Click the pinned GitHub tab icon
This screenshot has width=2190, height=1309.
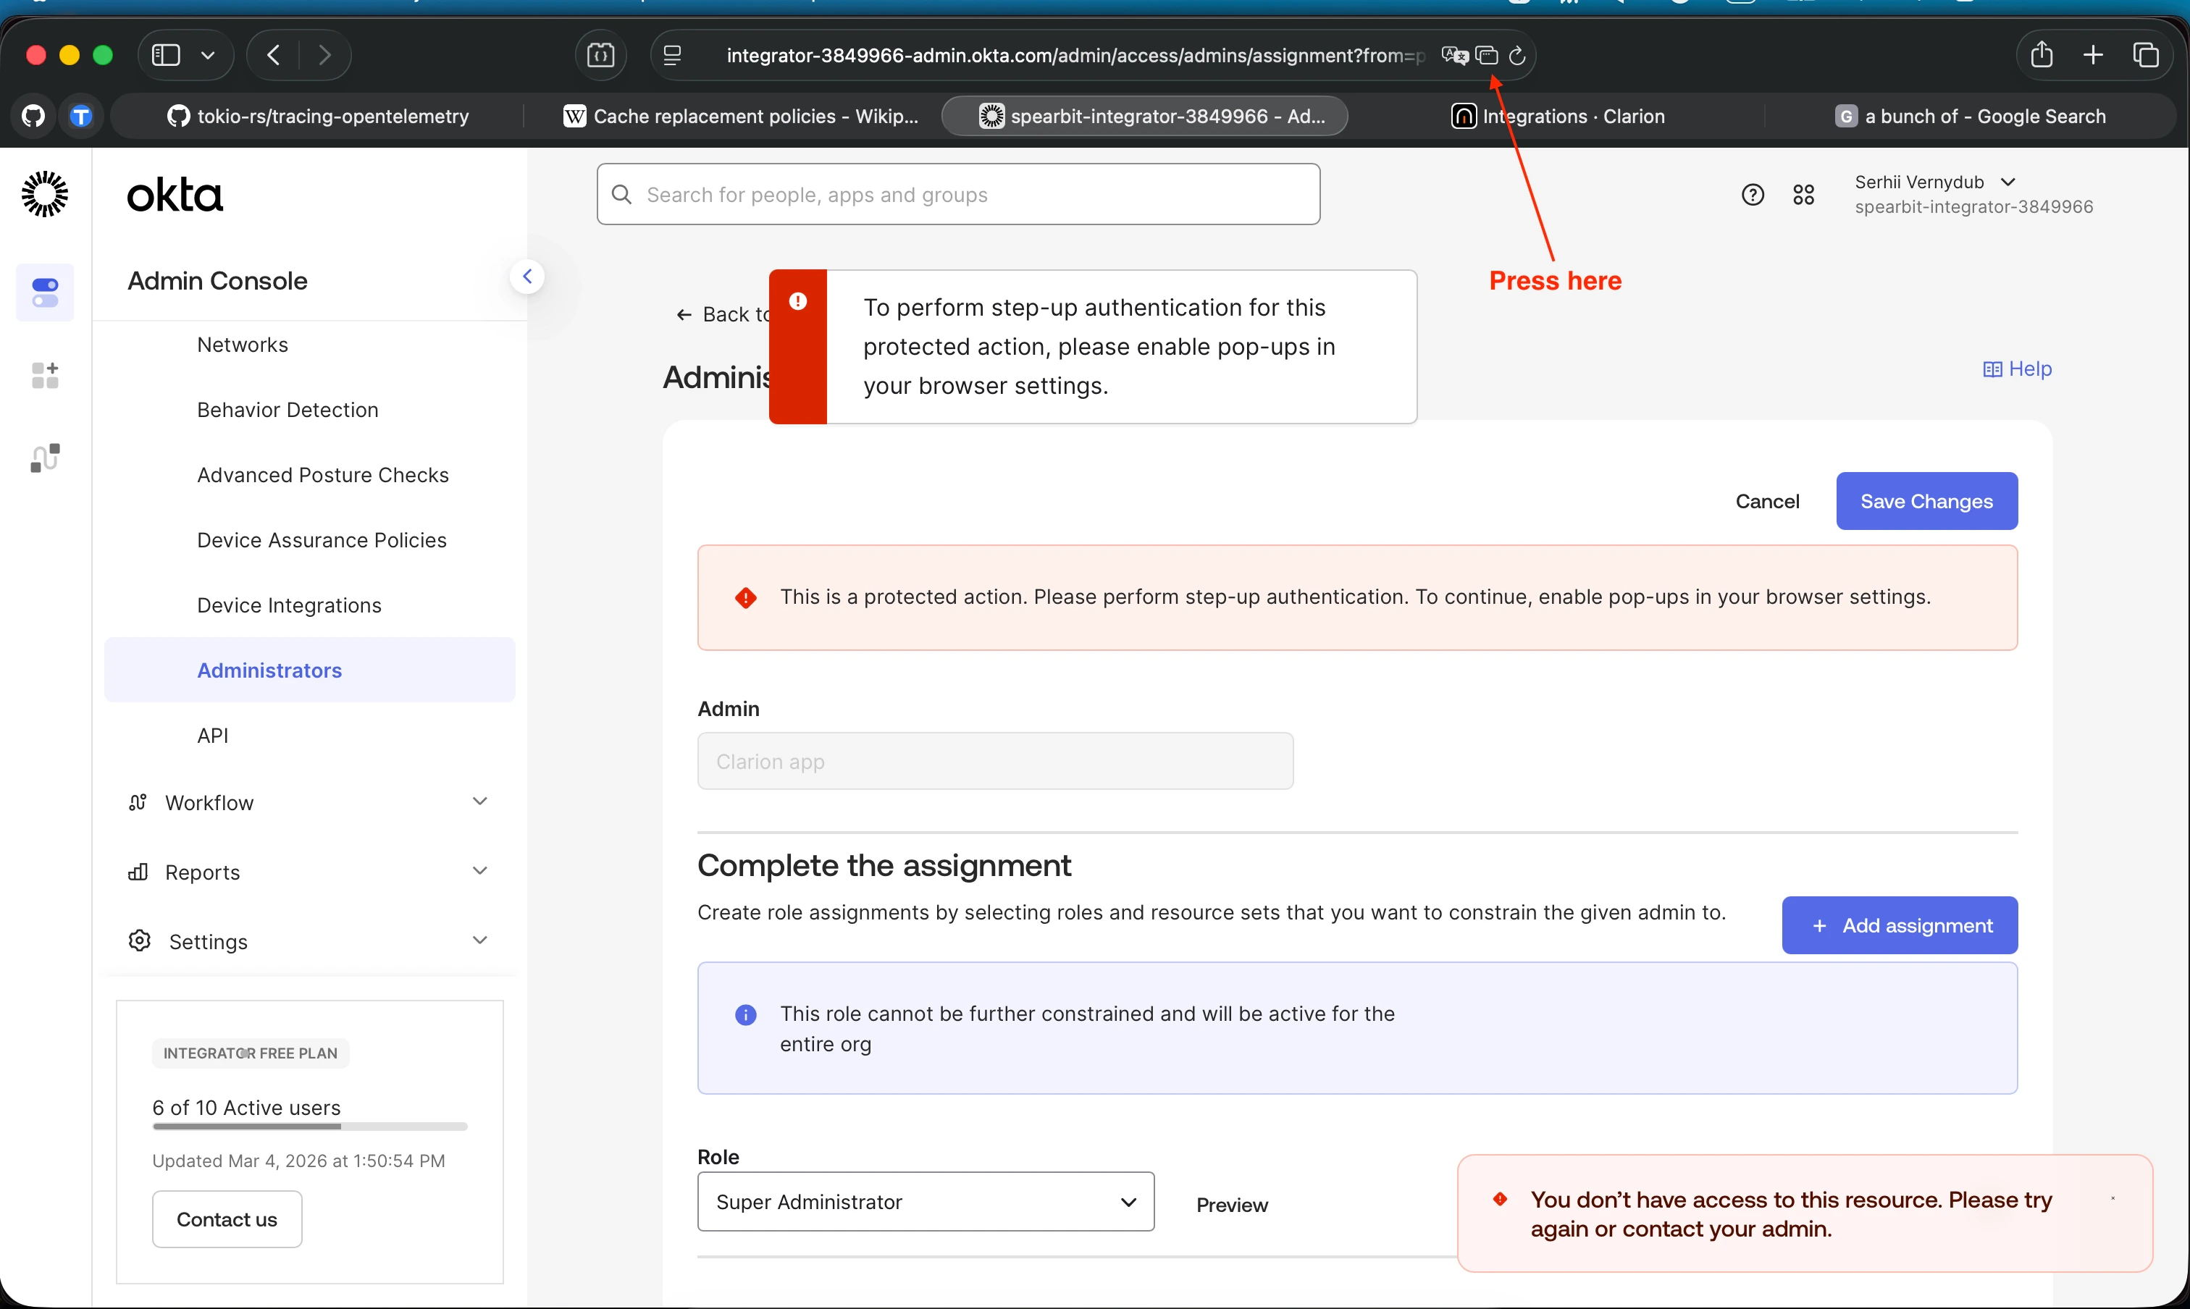(33, 116)
